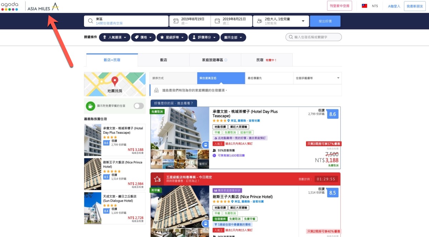Image resolution: width=429 pixels, height=237 pixels.
Task: Click the 好像是你的菜 banner label
Action: [174, 103]
